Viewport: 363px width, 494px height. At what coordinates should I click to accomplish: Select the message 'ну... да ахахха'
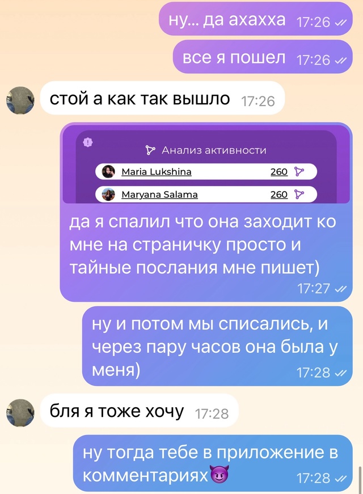(256, 19)
